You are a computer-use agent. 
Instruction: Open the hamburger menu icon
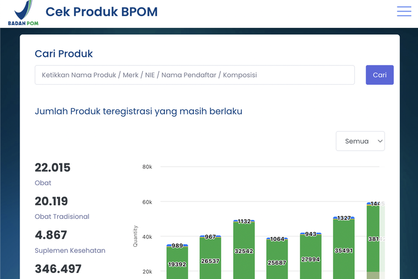click(x=404, y=11)
